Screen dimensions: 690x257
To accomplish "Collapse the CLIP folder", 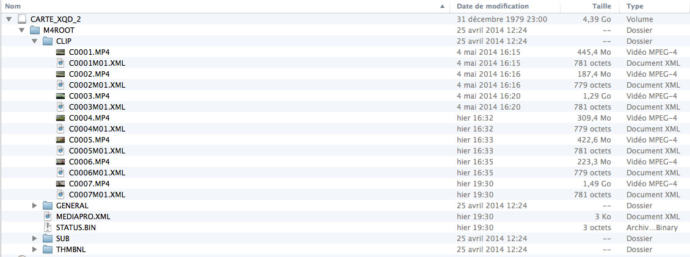I will pos(34,41).
